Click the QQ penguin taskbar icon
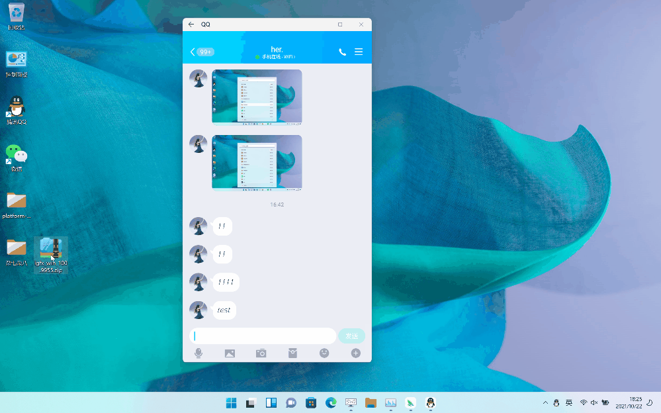This screenshot has height=413, width=661. click(430, 402)
